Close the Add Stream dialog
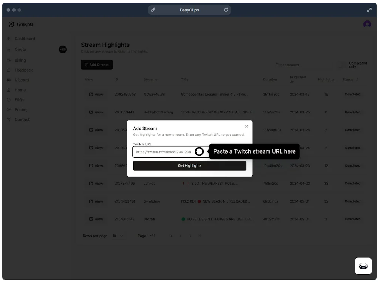The width and height of the screenshot is (379, 283). [246, 126]
